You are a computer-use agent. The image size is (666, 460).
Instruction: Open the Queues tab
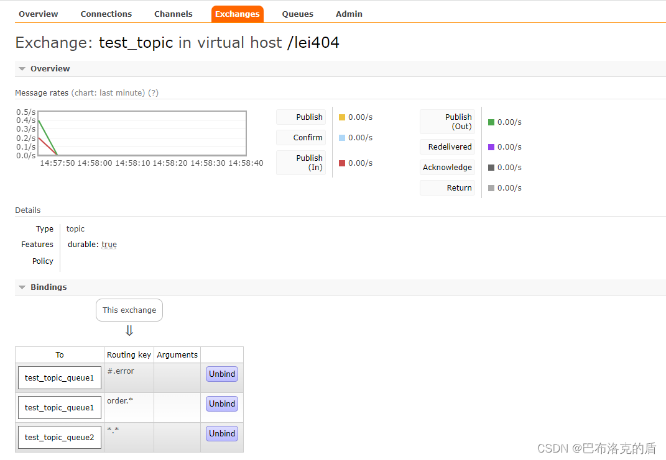[x=297, y=14]
